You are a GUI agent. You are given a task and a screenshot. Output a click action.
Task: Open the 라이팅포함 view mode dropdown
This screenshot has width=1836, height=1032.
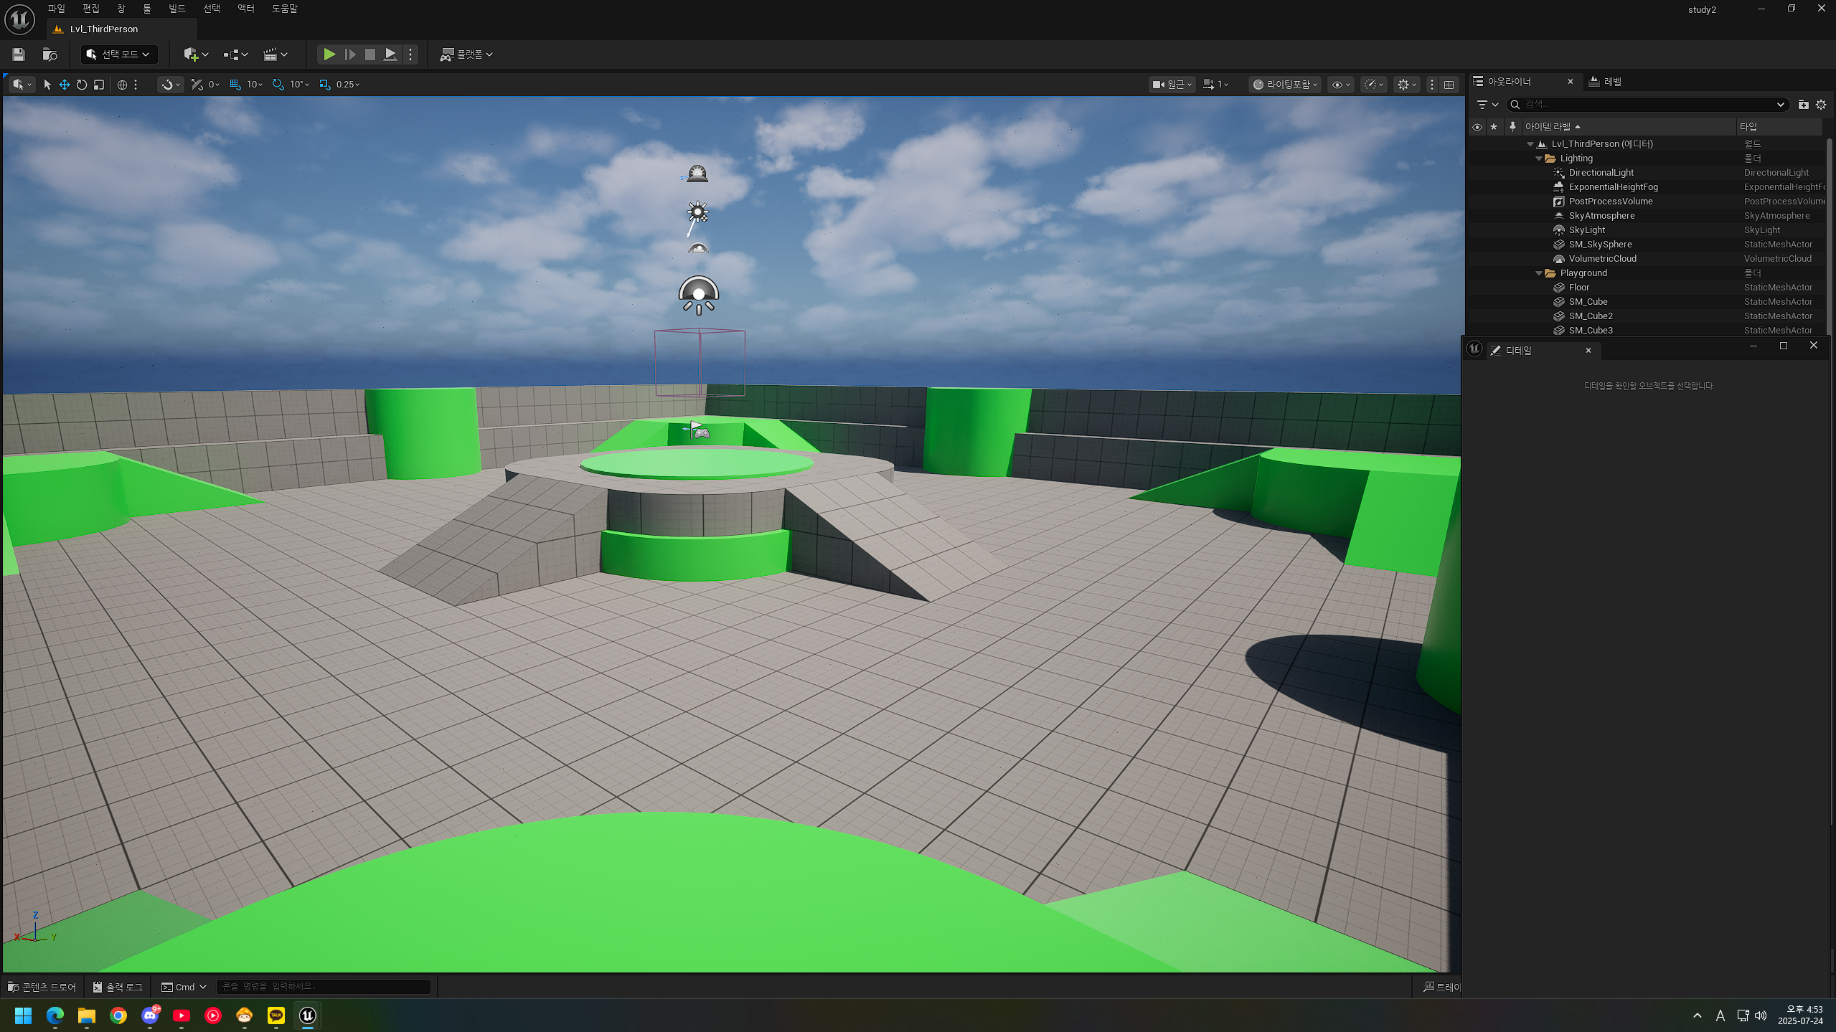(1285, 85)
